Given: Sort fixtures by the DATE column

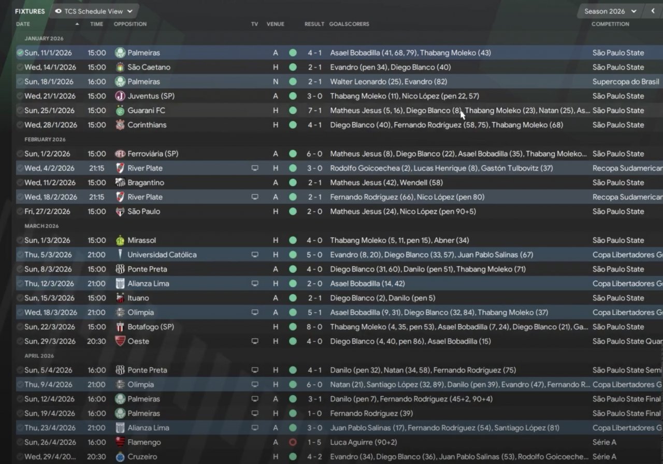Looking at the screenshot, I should 23,24.
